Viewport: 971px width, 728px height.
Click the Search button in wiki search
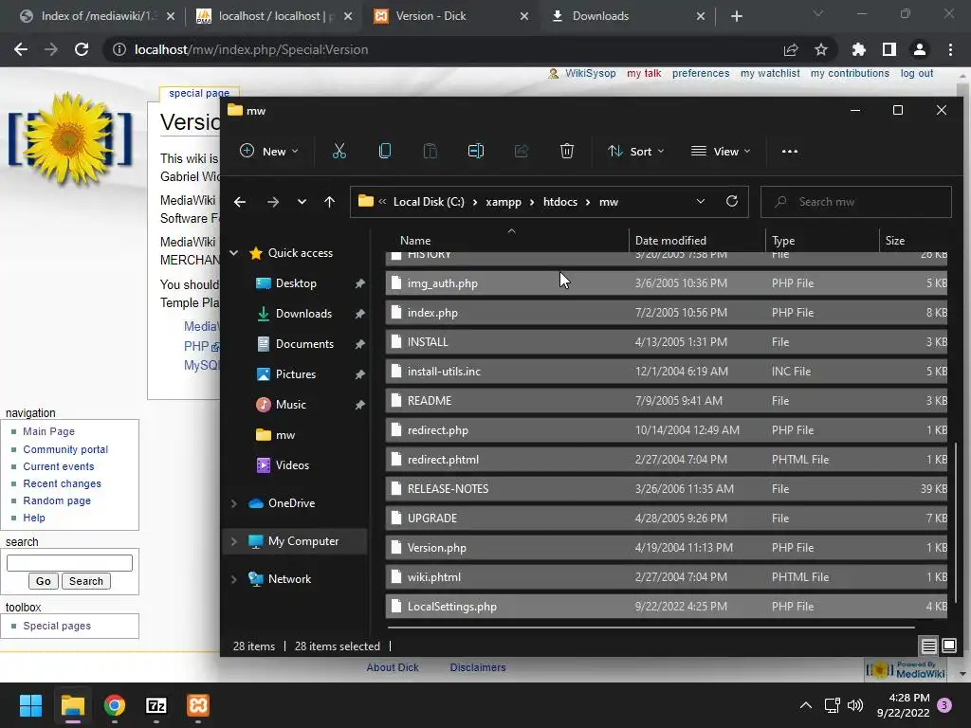pos(86,581)
